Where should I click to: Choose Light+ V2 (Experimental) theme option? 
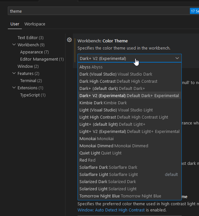point(130,131)
